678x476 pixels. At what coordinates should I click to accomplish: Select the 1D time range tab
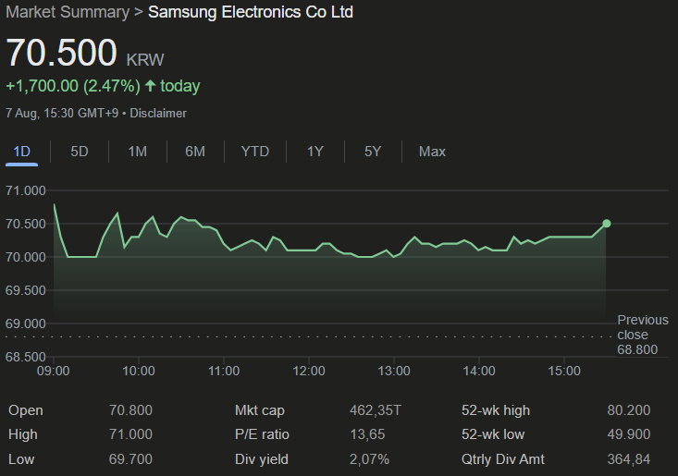click(21, 152)
